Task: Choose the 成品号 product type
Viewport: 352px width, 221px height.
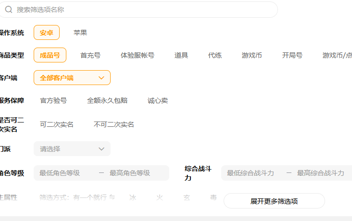Action: 50,55
